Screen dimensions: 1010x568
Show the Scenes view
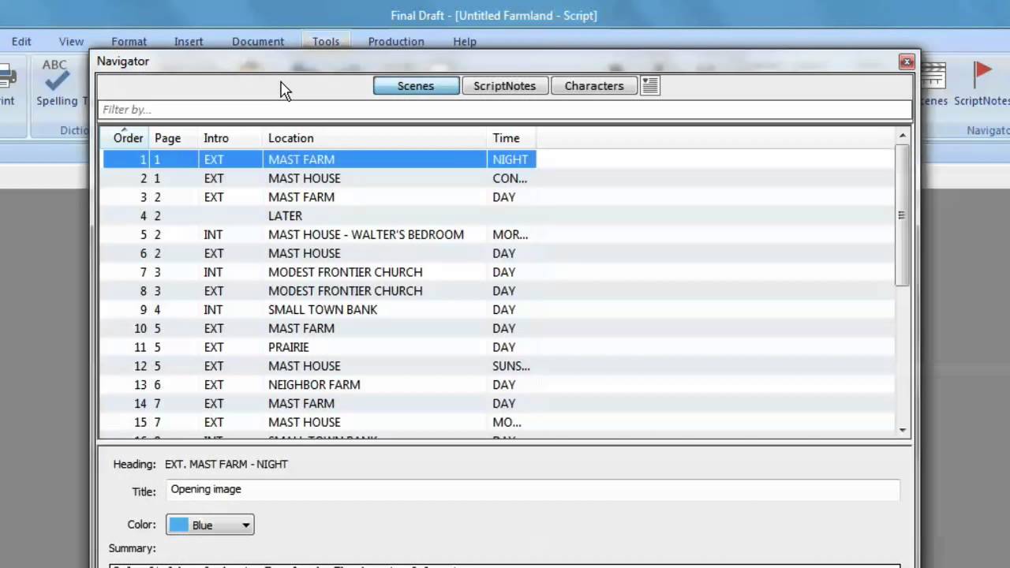tap(416, 86)
